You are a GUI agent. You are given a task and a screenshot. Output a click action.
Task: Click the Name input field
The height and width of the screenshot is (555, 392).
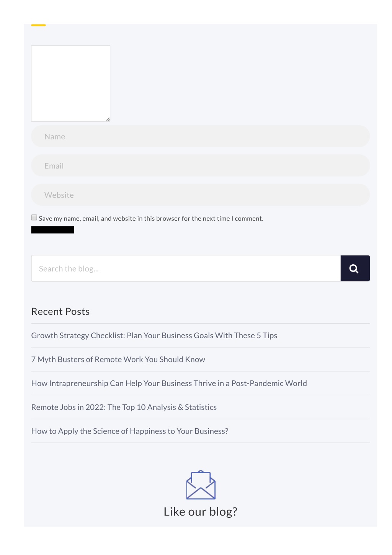coord(200,136)
